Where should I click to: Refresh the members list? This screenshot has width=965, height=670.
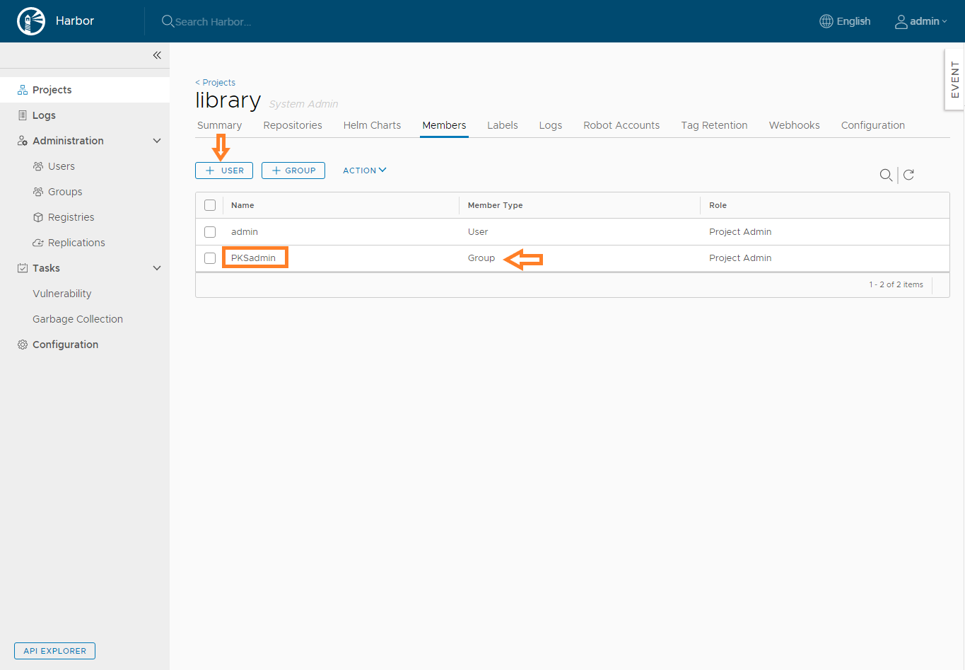pos(909,175)
